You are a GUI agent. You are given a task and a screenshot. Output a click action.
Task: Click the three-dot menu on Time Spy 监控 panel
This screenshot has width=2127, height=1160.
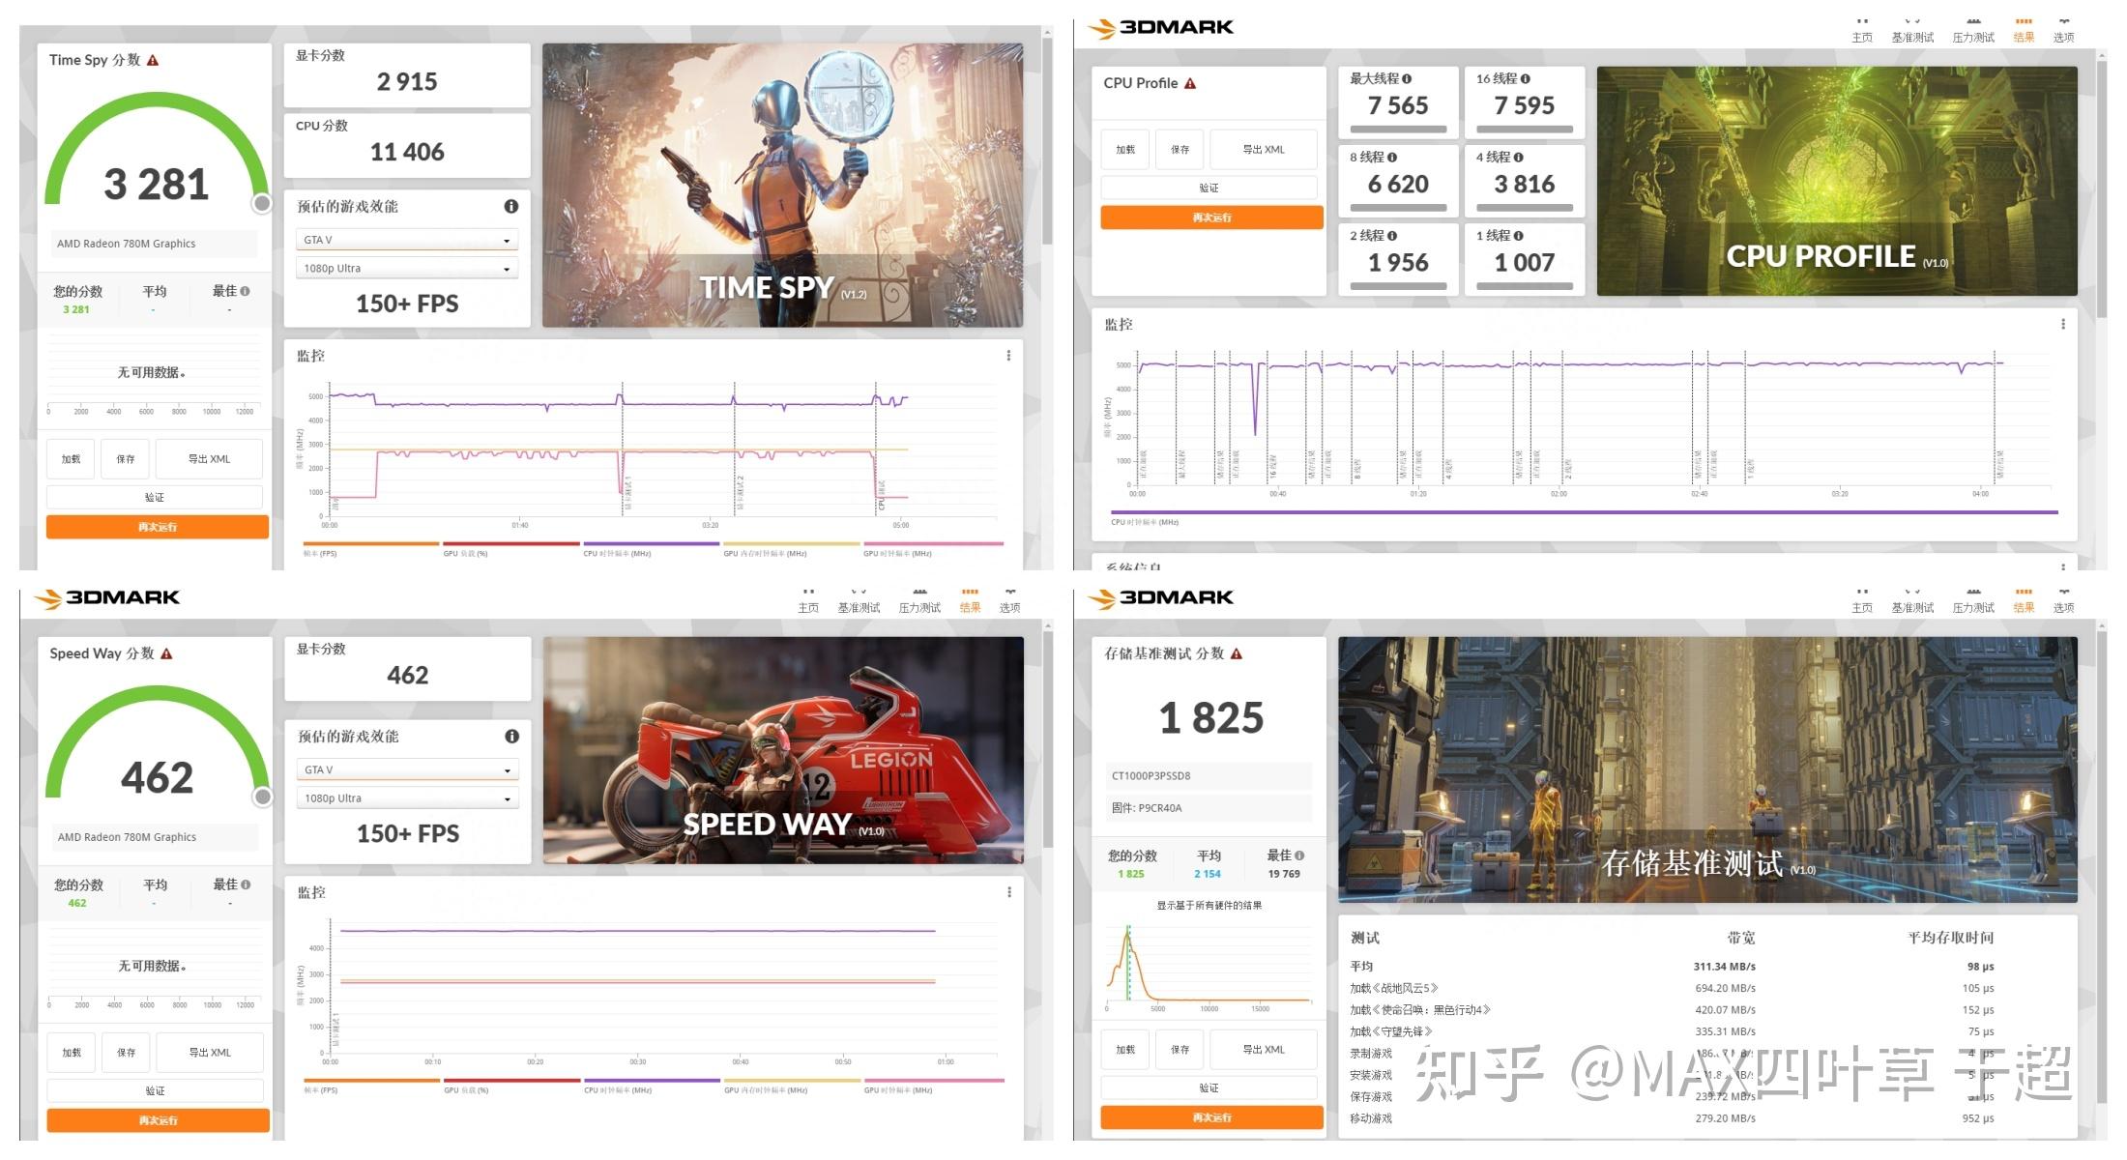tap(1009, 355)
